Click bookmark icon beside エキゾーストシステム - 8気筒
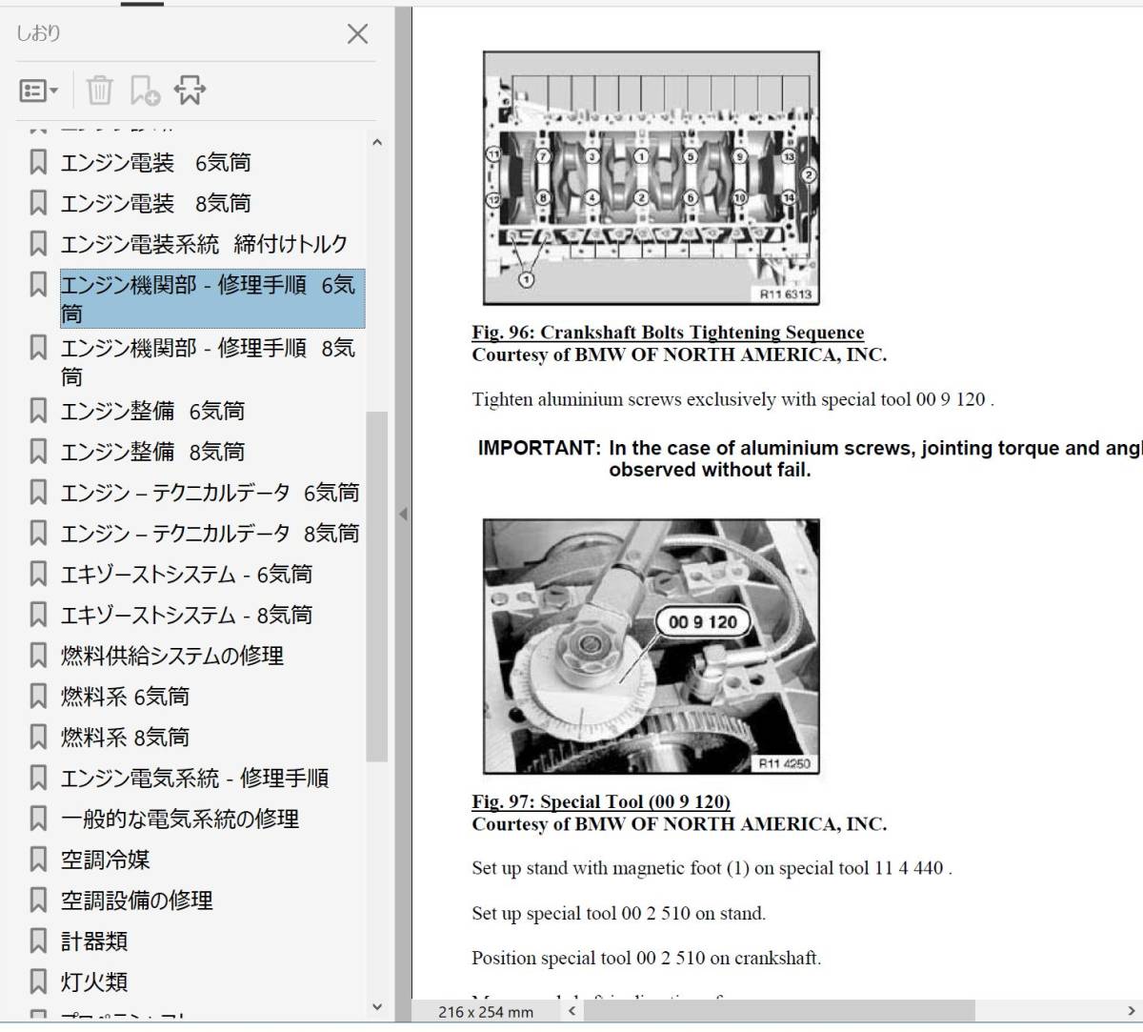The width and height of the screenshot is (1143, 1032). pos(38,616)
